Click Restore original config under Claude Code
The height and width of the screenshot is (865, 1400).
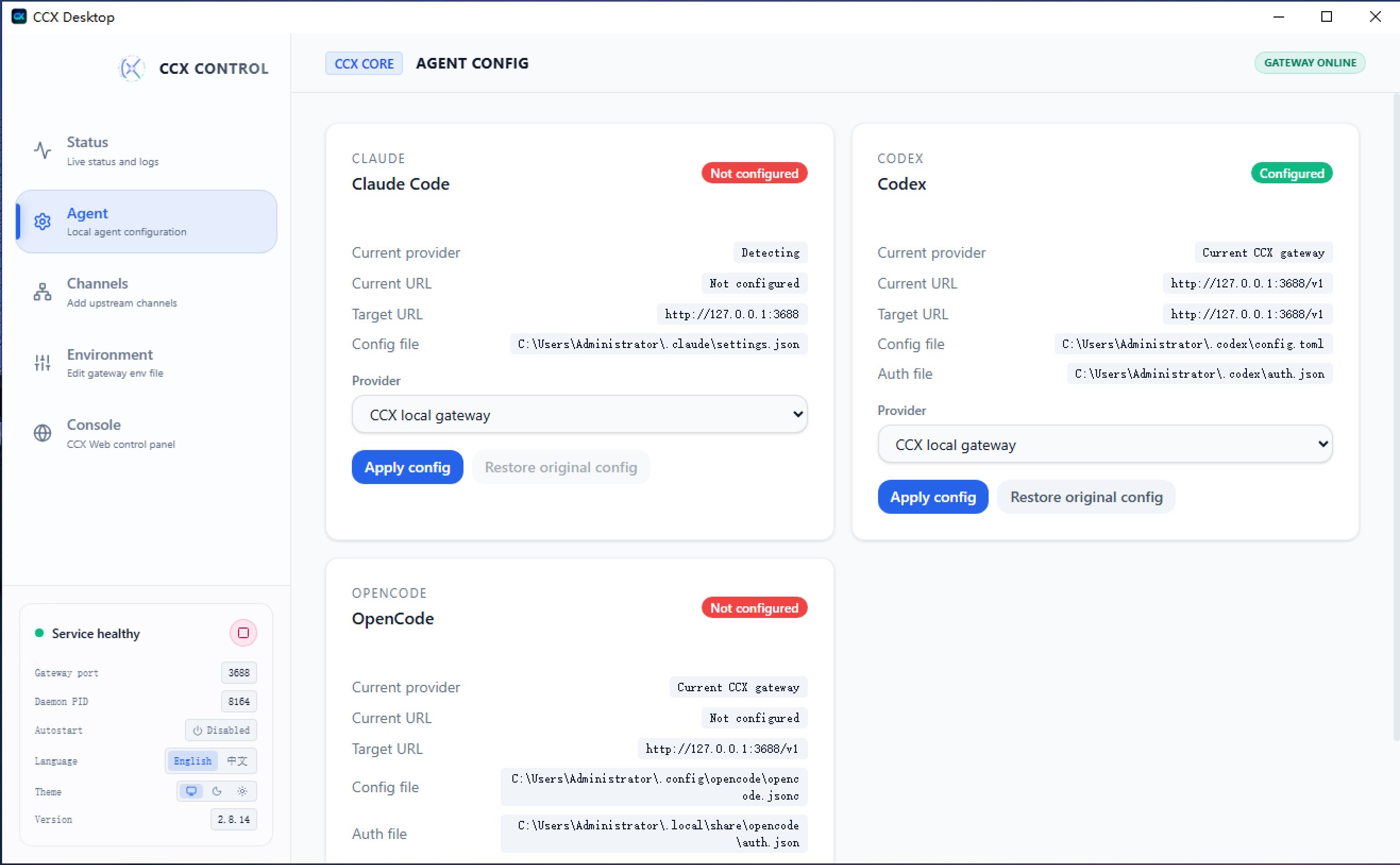tap(561, 467)
